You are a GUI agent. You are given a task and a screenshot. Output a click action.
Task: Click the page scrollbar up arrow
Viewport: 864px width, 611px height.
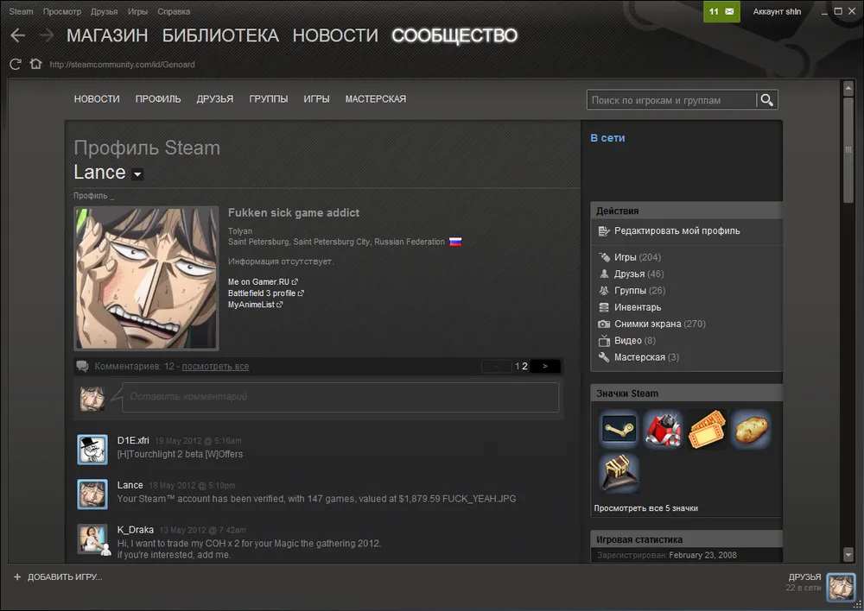tap(848, 87)
